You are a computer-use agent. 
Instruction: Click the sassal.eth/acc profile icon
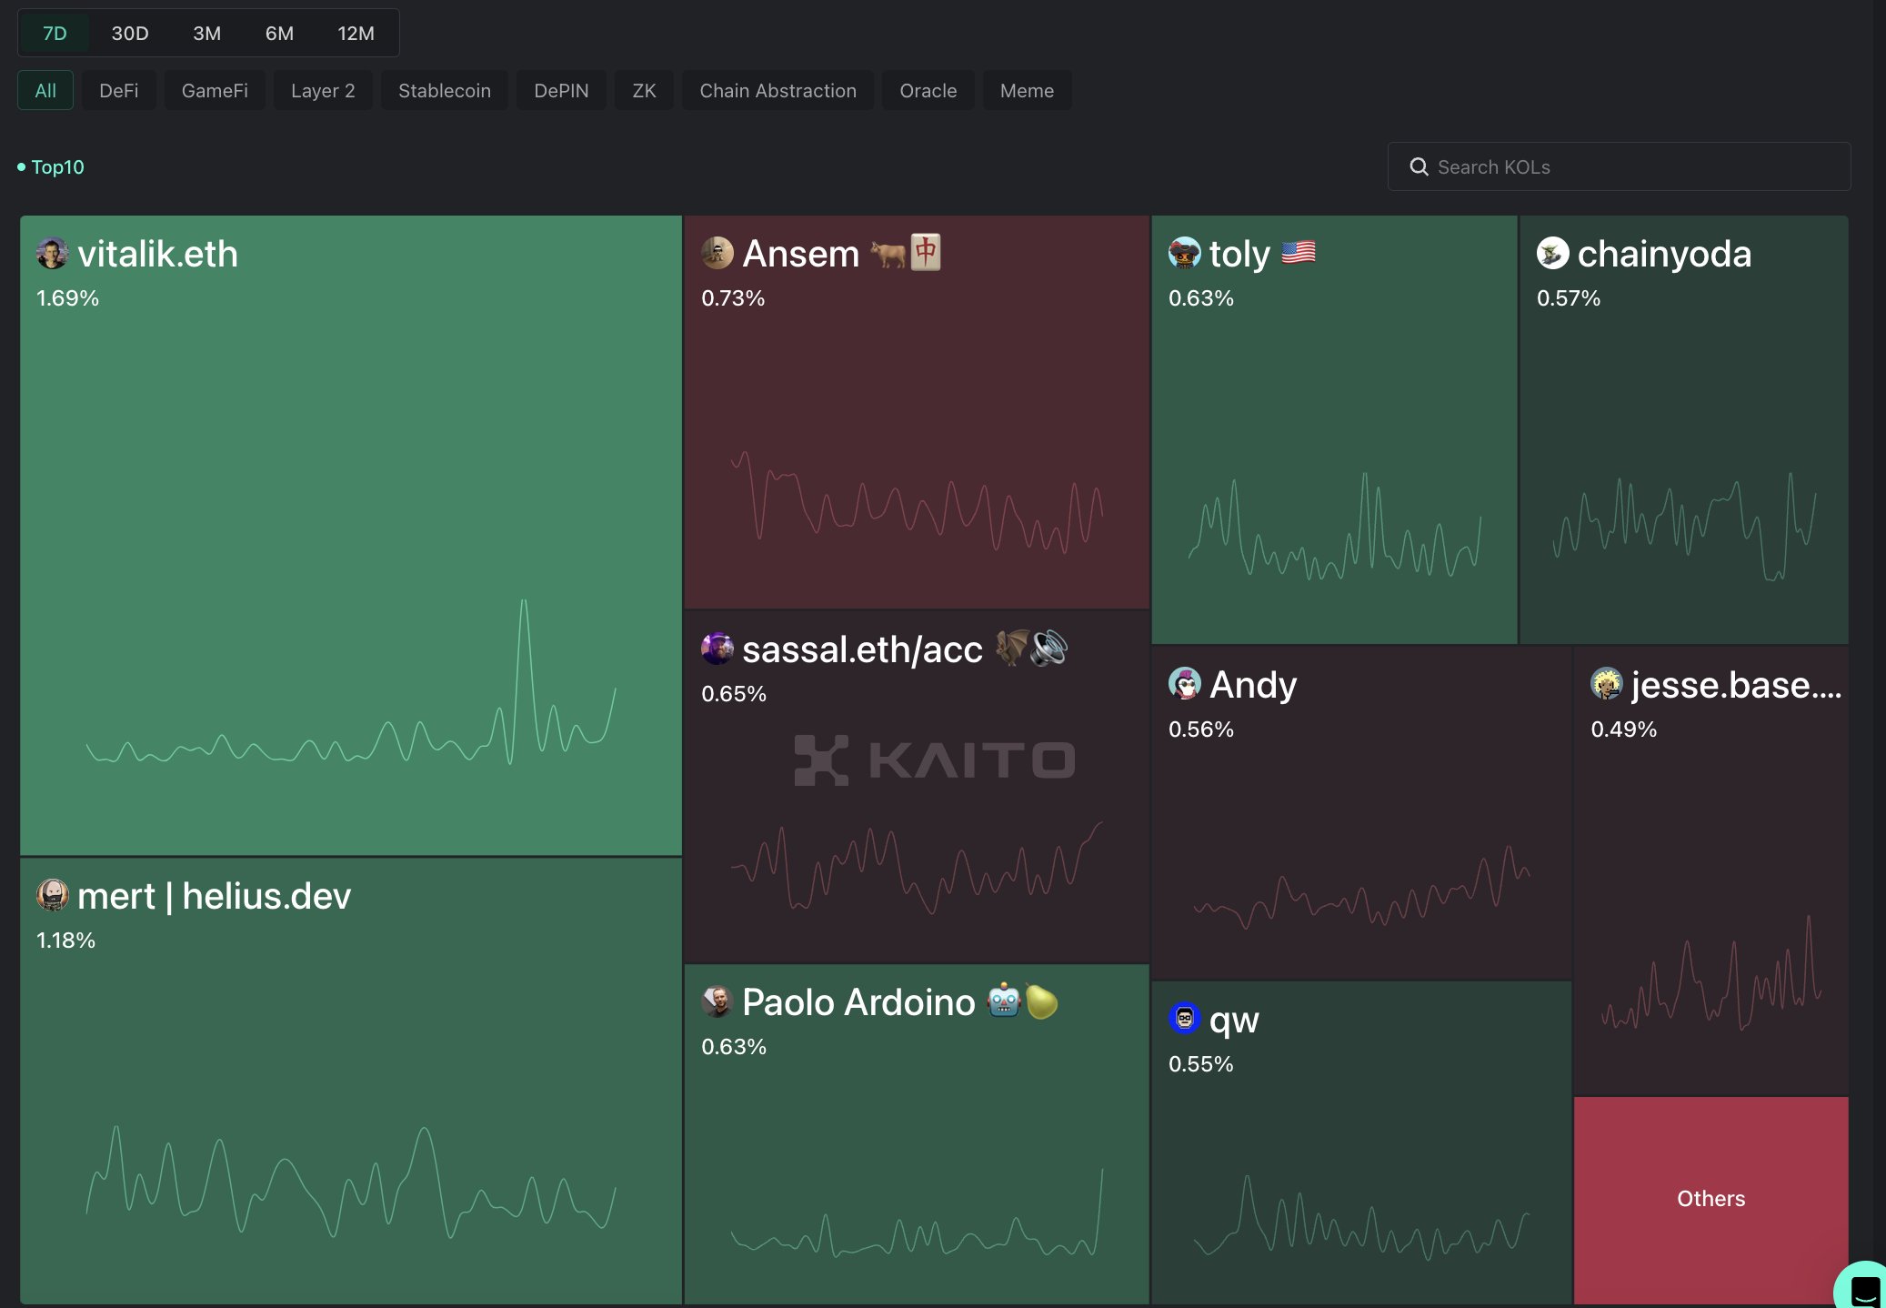[x=717, y=649]
